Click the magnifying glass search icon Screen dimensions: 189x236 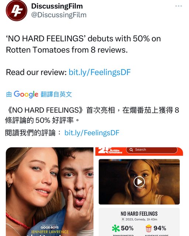point(131,150)
